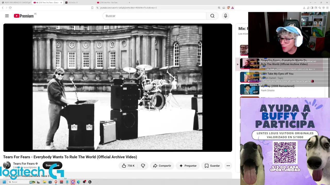Open more actions three-dot menu
Viewport: 330px width, 185px height.
point(228,166)
